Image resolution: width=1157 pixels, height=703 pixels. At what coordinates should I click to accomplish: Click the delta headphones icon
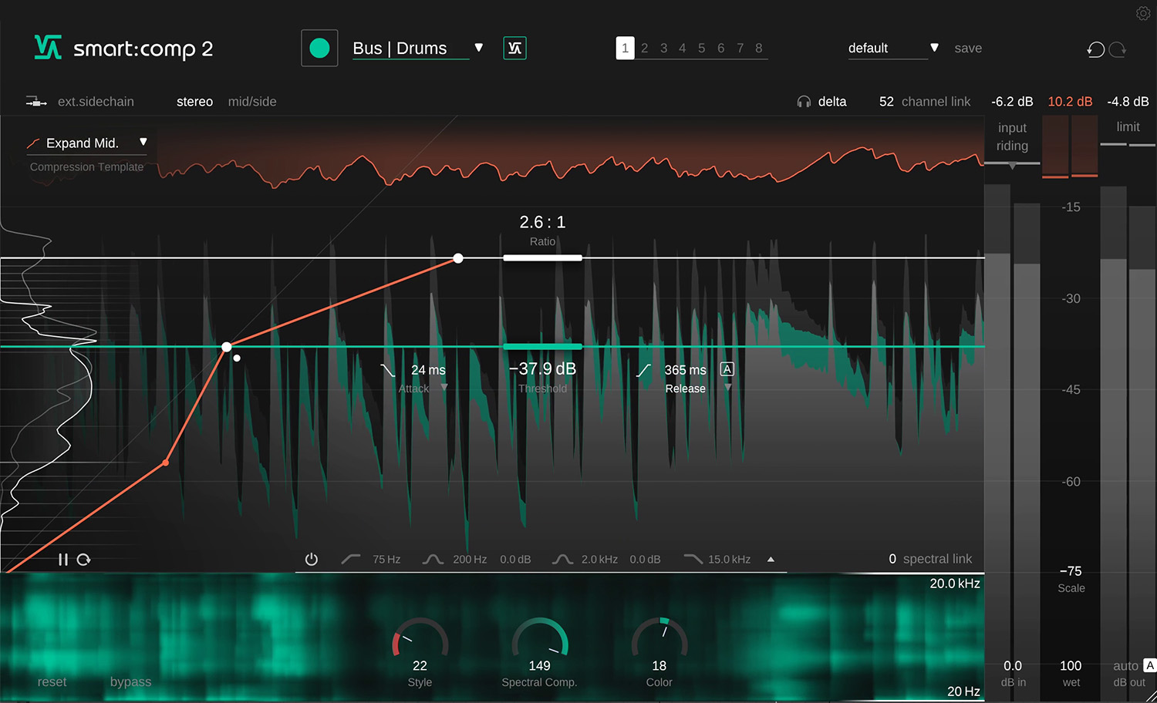(x=804, y=102)
